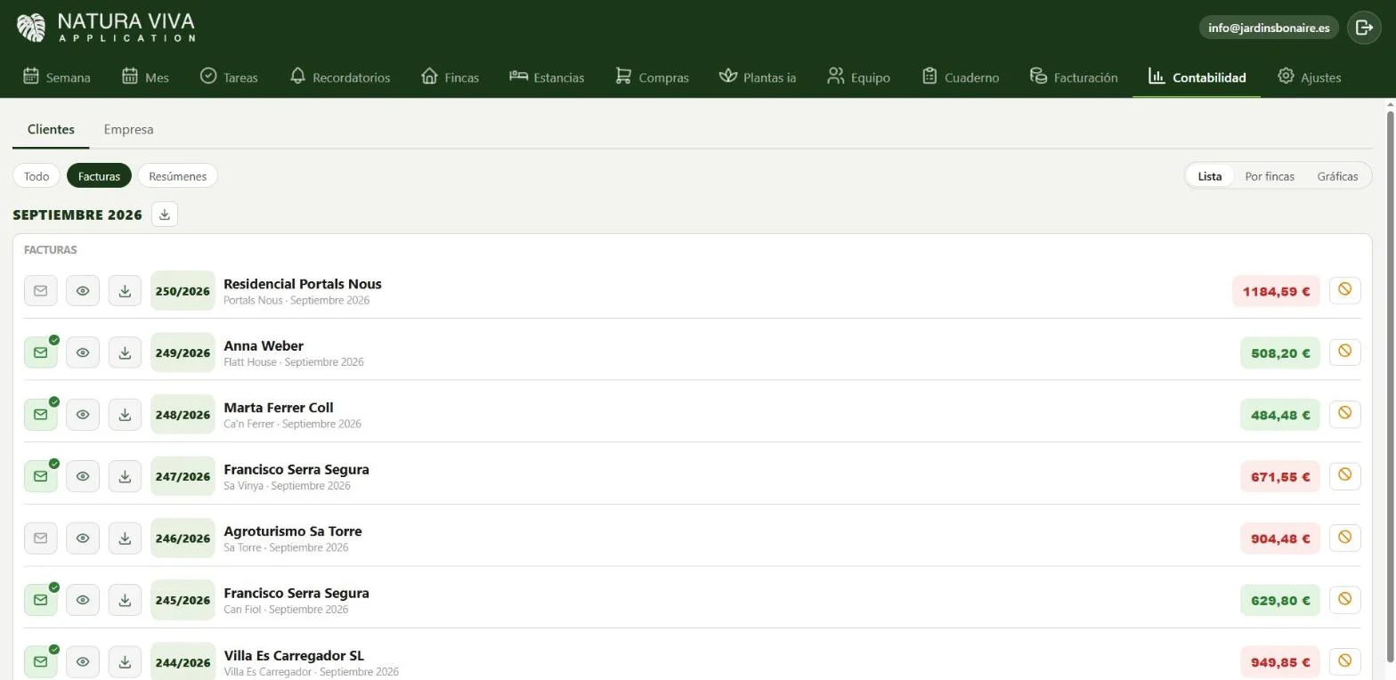Image resolution: width=1396 pixels, height=680 pixels.
Task: Open Compras in the navigation bar
Action: tap(652, 77)
